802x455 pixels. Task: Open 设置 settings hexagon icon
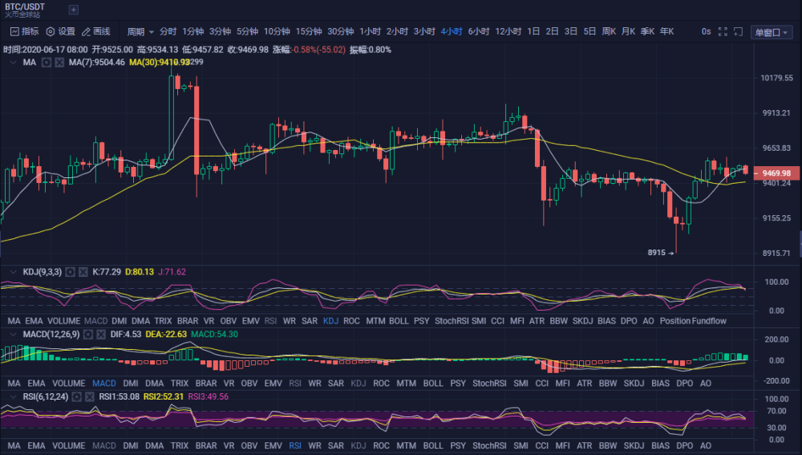pyautogui.click(x=50, y=32)
